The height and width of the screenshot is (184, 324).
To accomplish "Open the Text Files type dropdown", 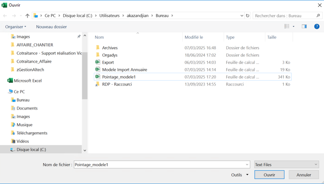I will coord(287,165).
